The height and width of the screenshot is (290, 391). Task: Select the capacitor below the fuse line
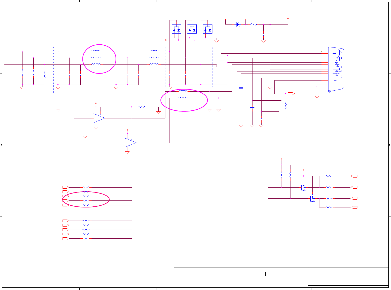[263, 34]
